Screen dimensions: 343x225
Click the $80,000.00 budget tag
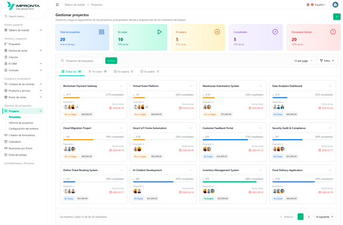tap(87, 114)
